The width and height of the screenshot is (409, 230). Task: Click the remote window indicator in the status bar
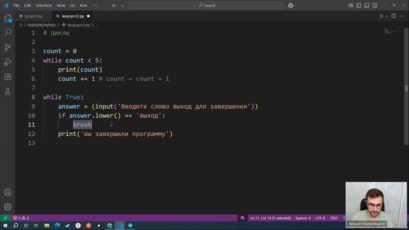(x=5, y=218)
